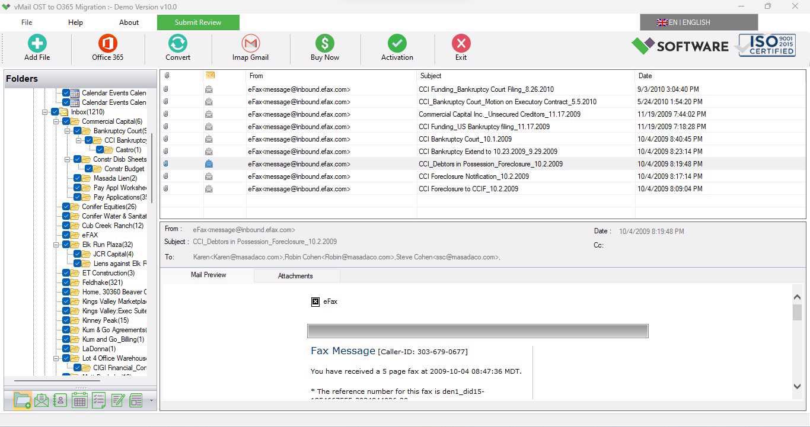Open the Imap Gmail option
Image resolution: width=810 pixels, height=427 pixels.
click(x=251, y=43)
